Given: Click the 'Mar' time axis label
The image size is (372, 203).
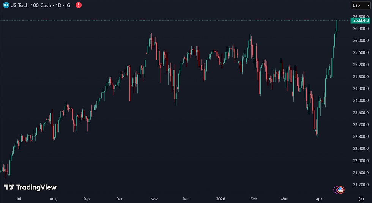Looking at the screenshot, I should [x=284, y=199].
